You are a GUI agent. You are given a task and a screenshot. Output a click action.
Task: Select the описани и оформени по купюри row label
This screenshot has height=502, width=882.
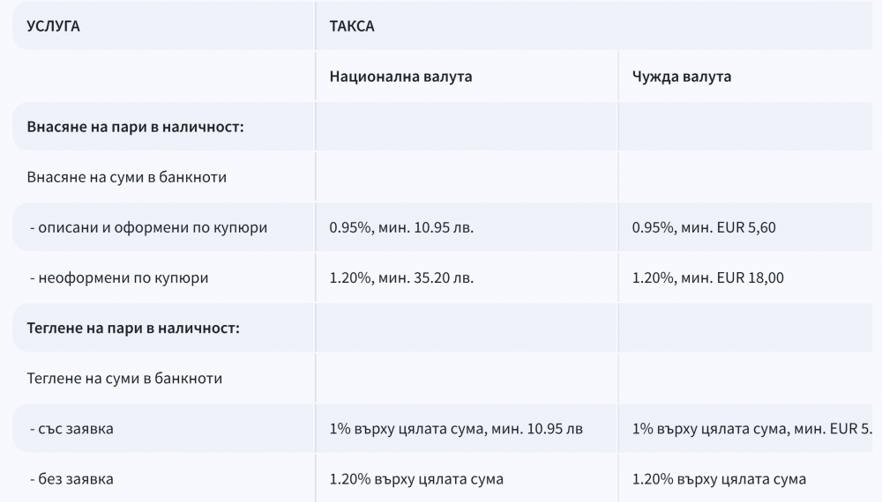[148, 227]
